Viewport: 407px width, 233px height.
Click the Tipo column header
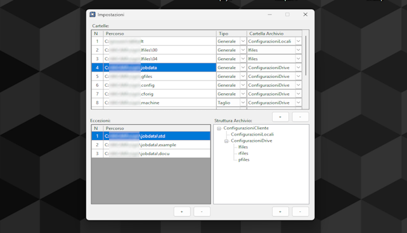tap(231, 34)
